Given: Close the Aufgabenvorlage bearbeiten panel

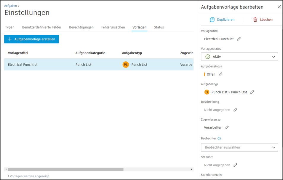Looking at the screenshot, I should point(279,7).
